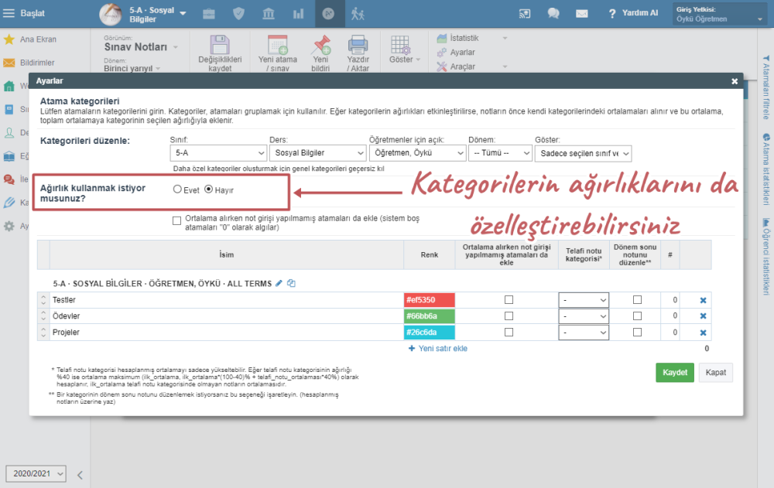The width and height of the screenshot is (774, 488).
Task: Open Giriş Yetkisi Öykü Öğretmen menu
Action: 720,14
